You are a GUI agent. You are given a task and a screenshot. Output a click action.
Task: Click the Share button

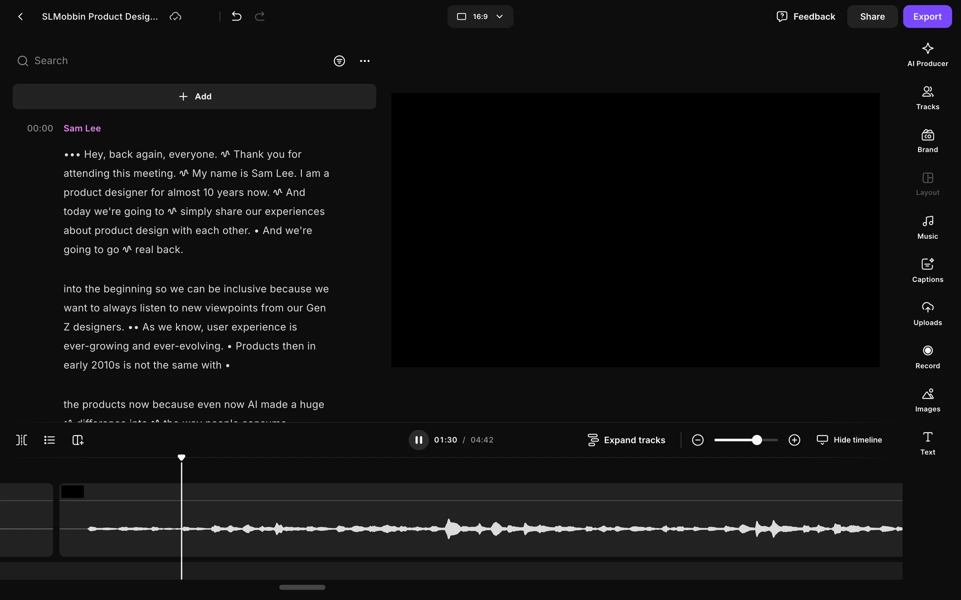872,16
